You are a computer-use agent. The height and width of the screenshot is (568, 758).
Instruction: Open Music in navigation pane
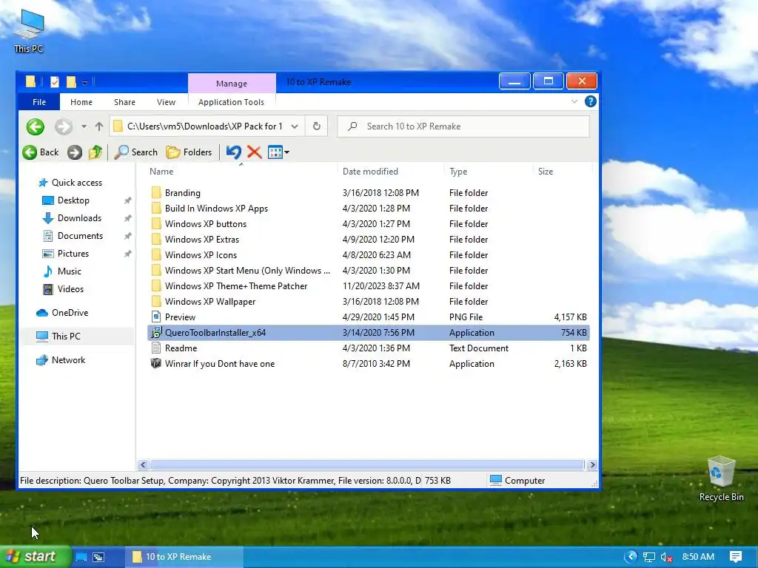(x=62, y=271)
